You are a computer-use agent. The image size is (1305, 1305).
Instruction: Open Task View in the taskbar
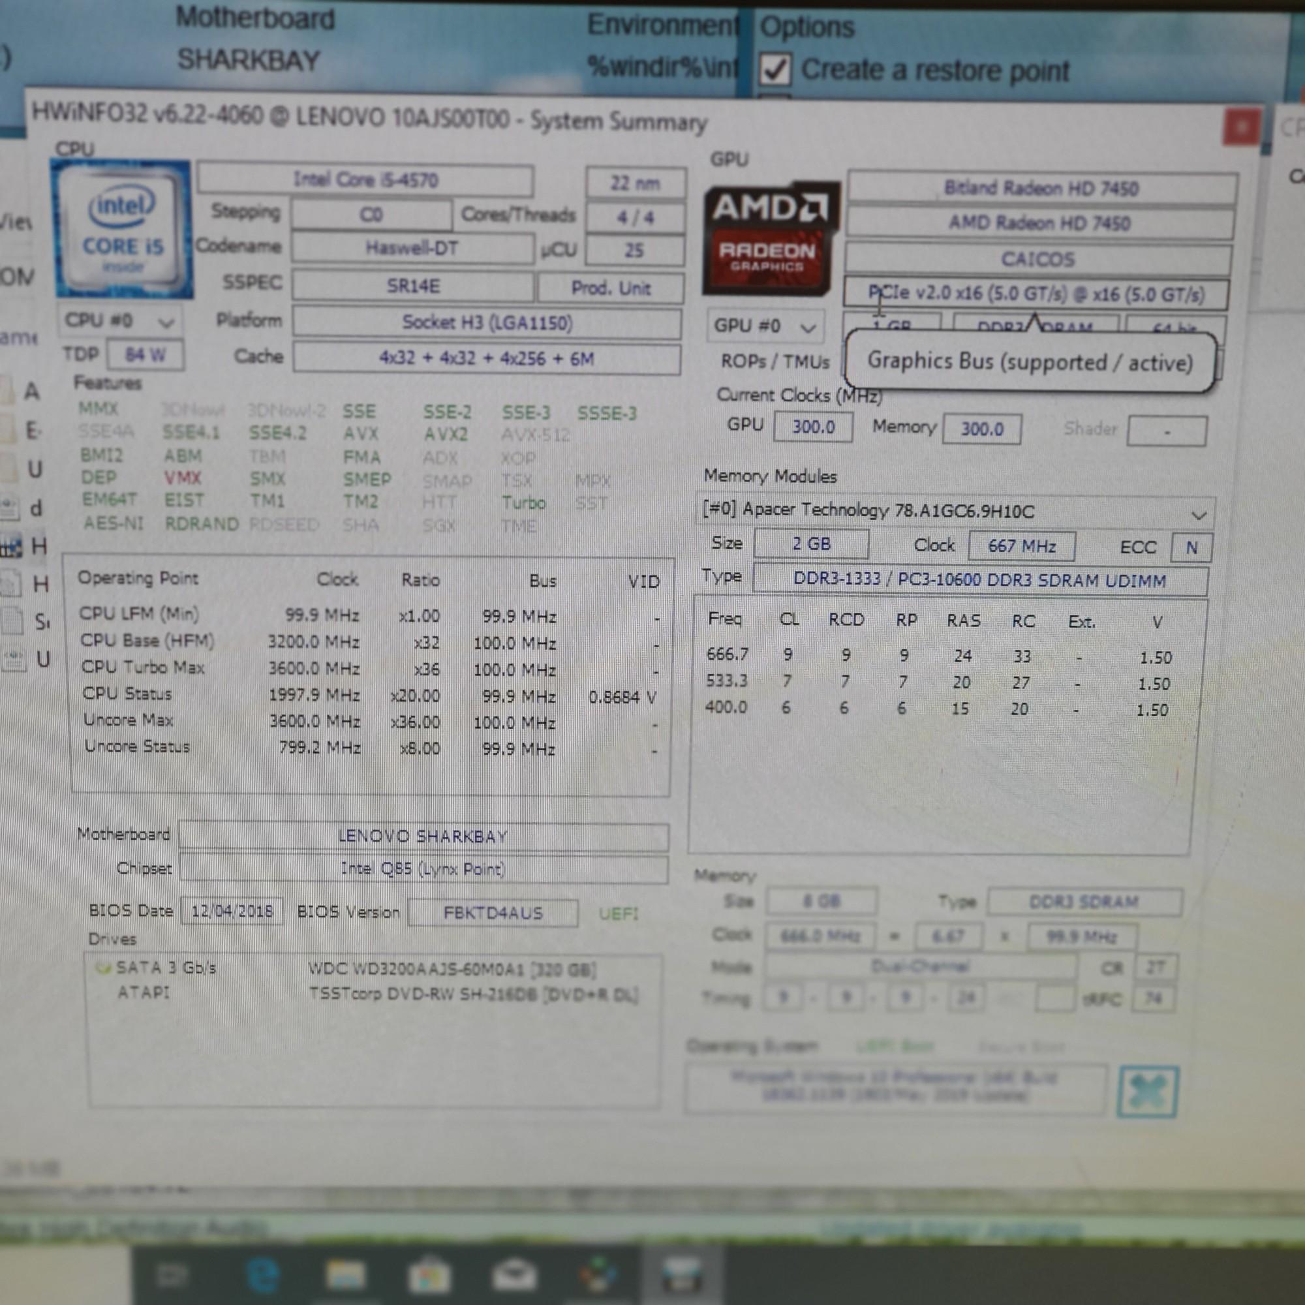(x=172, y=1275)
